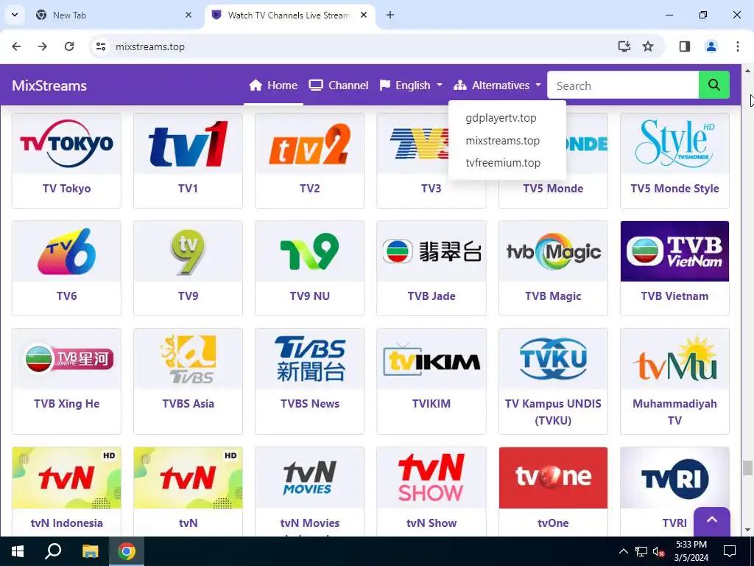The height and width of the screenshot is (566, 754).
Task: Collapse the Alternatives dropdown
Action: click(497, 85)
